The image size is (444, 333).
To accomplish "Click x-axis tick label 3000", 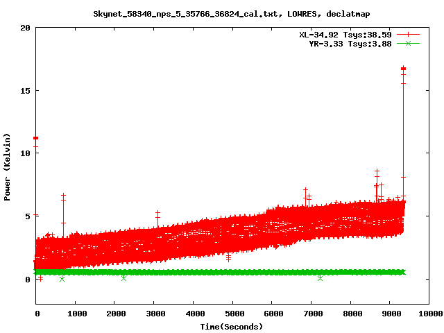I will 155,314.
